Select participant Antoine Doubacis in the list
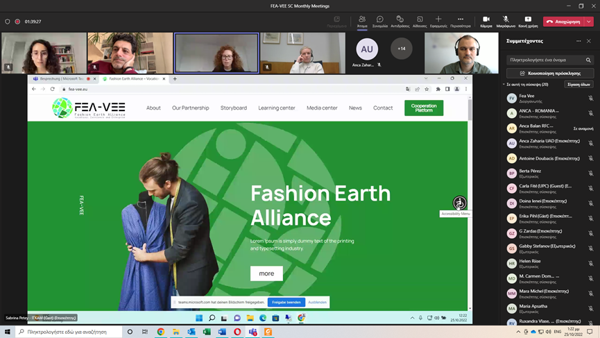The width and height of the screenshot is (600, 338). click(550, 158)
